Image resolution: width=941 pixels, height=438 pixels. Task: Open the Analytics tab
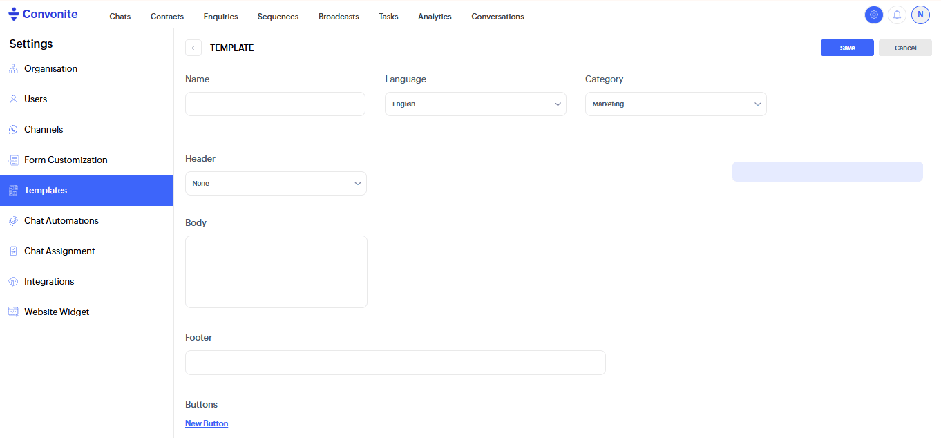click(435, 17)
